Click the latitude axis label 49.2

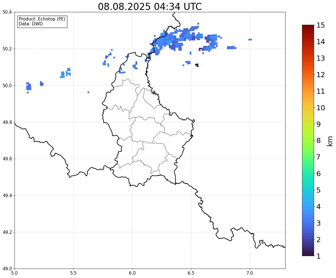7,232
